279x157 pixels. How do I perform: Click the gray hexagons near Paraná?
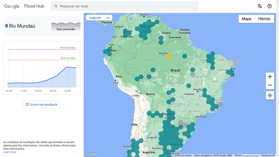183,124
